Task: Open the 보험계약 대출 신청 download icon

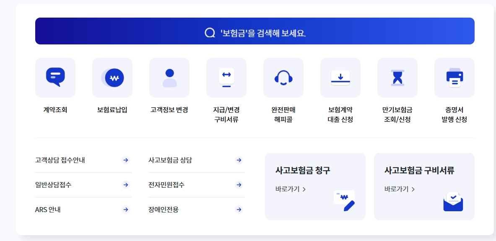Action: click(340, 78)
